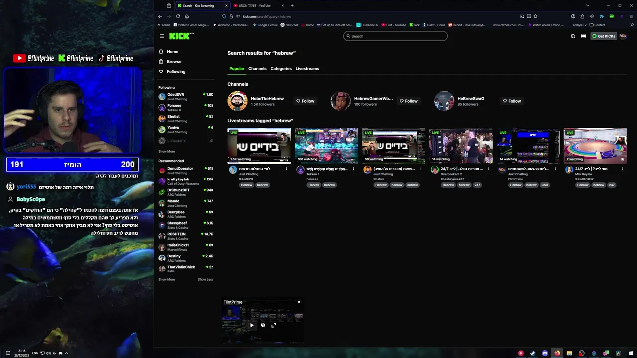Switch to the Channels tab
The image size is (637, 358).
coord(257,69)
